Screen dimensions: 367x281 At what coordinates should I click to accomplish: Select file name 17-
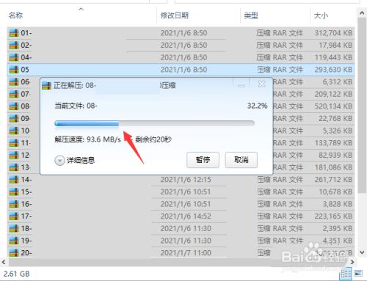[26, 216]
